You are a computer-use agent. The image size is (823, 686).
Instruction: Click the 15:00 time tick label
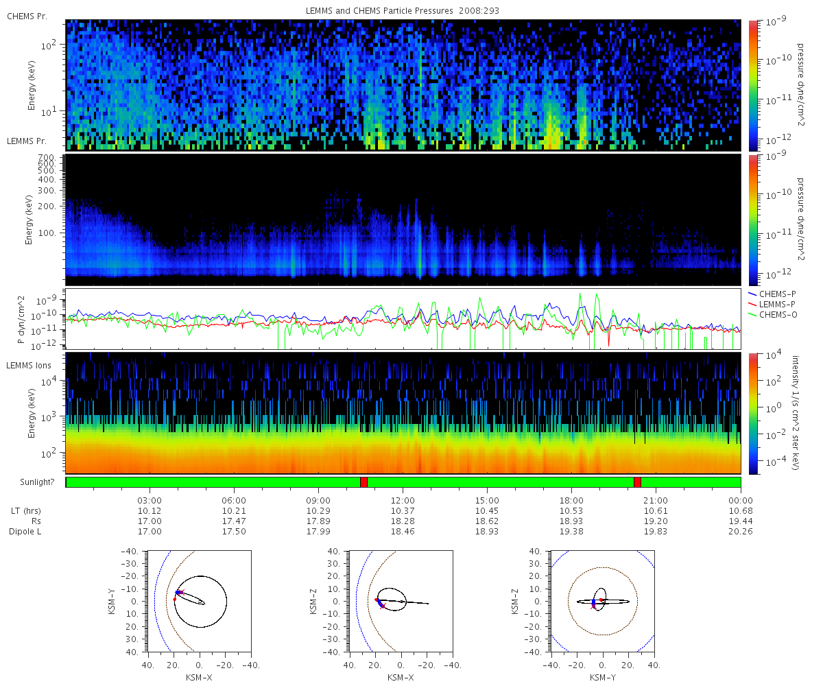(487, 500)
